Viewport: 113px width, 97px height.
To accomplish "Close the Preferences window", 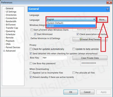I will click(x=109, y=2).
